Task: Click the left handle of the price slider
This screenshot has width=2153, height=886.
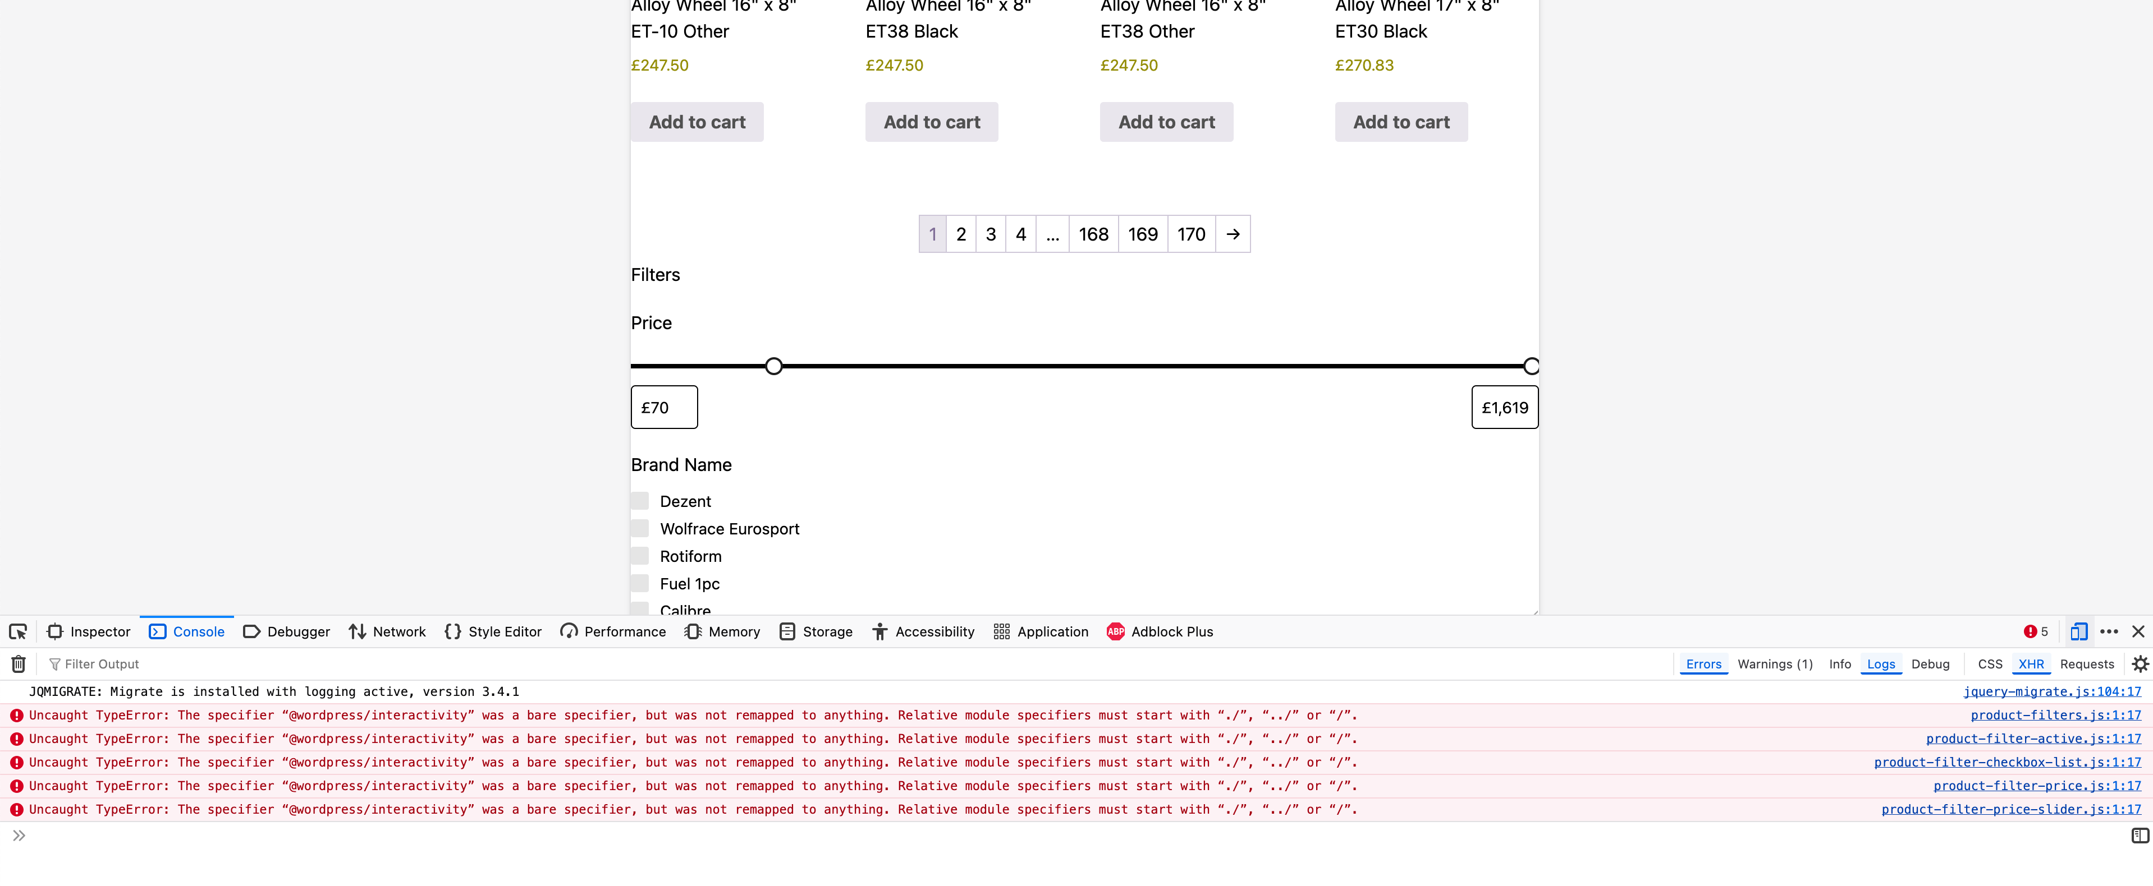Action: coord(773,365)
